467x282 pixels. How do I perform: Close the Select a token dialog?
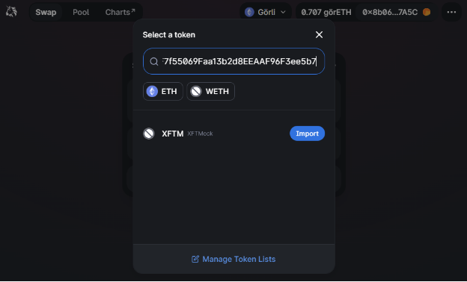point(319,35)
